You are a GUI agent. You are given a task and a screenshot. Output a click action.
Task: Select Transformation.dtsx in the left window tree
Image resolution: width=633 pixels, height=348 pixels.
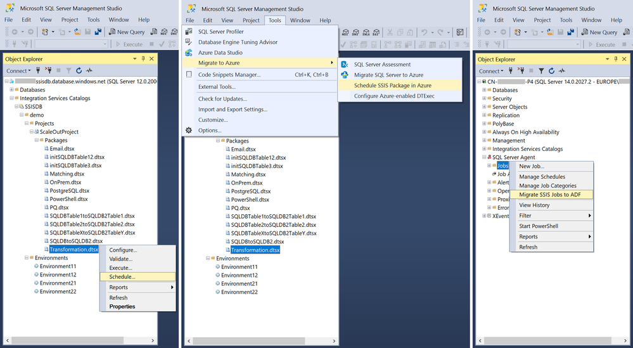point(74,250)
